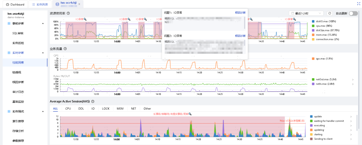Open help tooltip beside 业务流量
362x145 pixels.
[65, 49]
